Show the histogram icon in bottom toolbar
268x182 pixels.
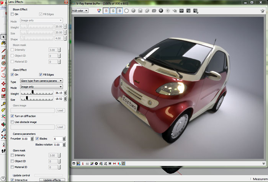tap(87, 164)
